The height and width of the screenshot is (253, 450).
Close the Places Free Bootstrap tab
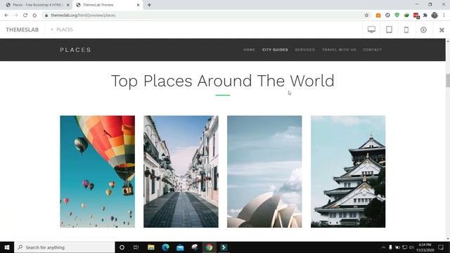click(68, 5)
